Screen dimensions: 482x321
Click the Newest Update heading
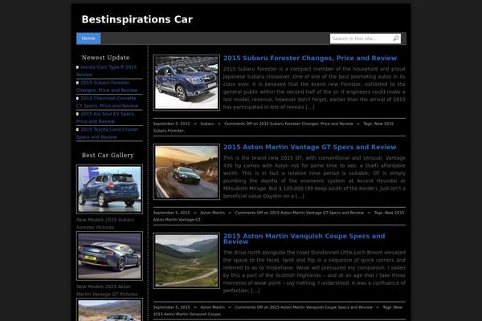click(x=106, y=58)
